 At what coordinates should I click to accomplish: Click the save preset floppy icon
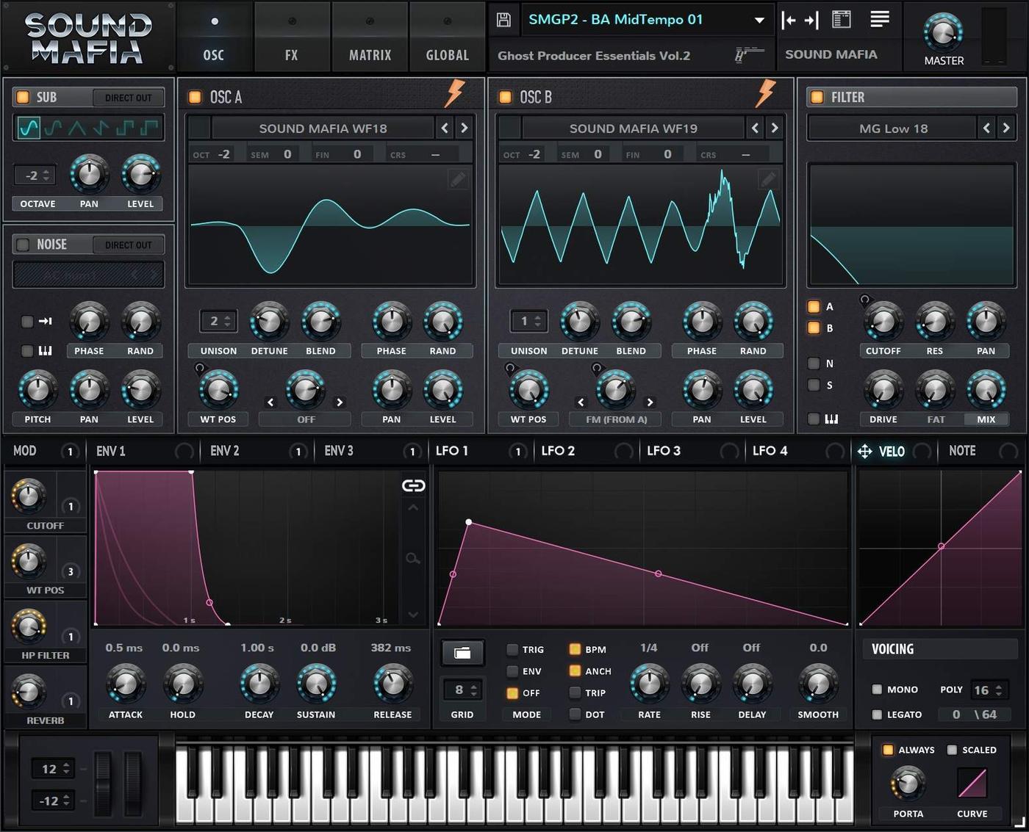503,20
